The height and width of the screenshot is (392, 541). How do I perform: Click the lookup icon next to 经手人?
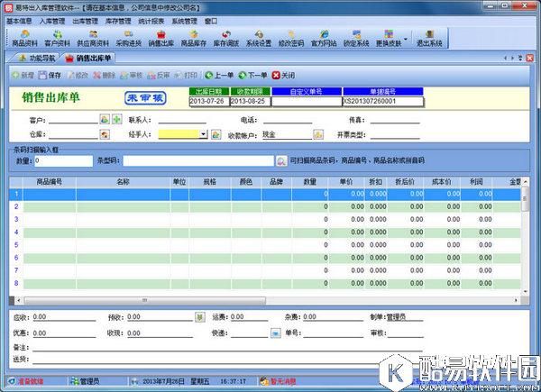click(216, 134)
